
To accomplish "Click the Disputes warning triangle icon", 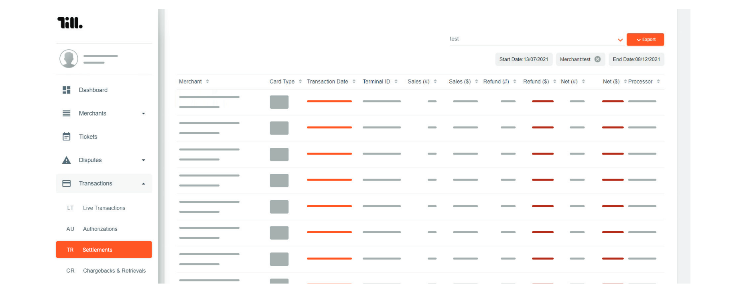I will click(67, 160).
